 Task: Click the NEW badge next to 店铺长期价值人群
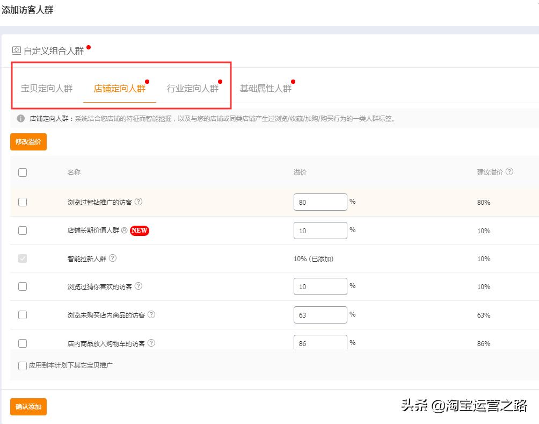[x=140, y=231]
